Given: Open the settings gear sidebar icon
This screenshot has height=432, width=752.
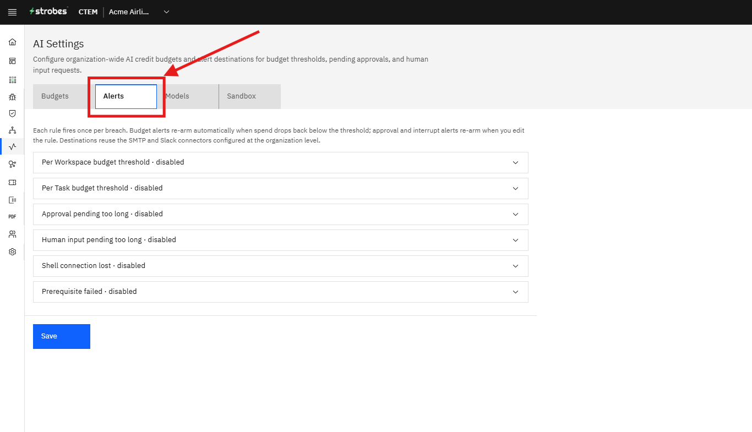Looking at the screenshot, I should click(x=12, y=252).
